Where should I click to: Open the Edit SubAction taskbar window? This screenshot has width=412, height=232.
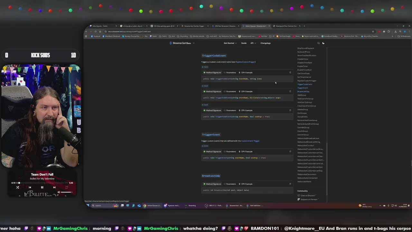tap(255, 206)
